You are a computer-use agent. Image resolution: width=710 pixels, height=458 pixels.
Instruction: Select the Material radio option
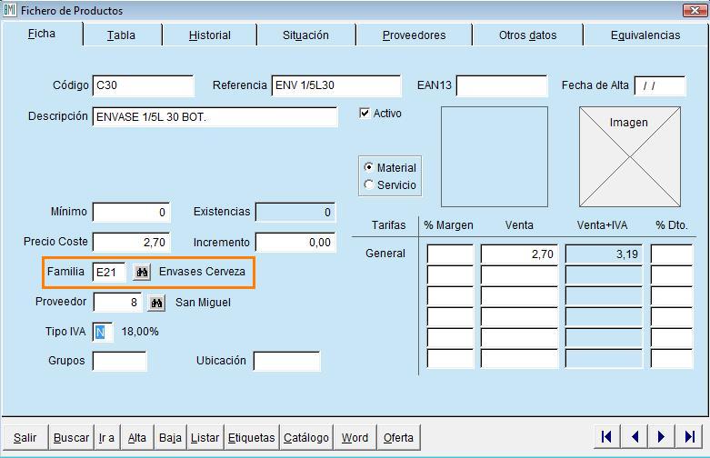click(368, 168)
